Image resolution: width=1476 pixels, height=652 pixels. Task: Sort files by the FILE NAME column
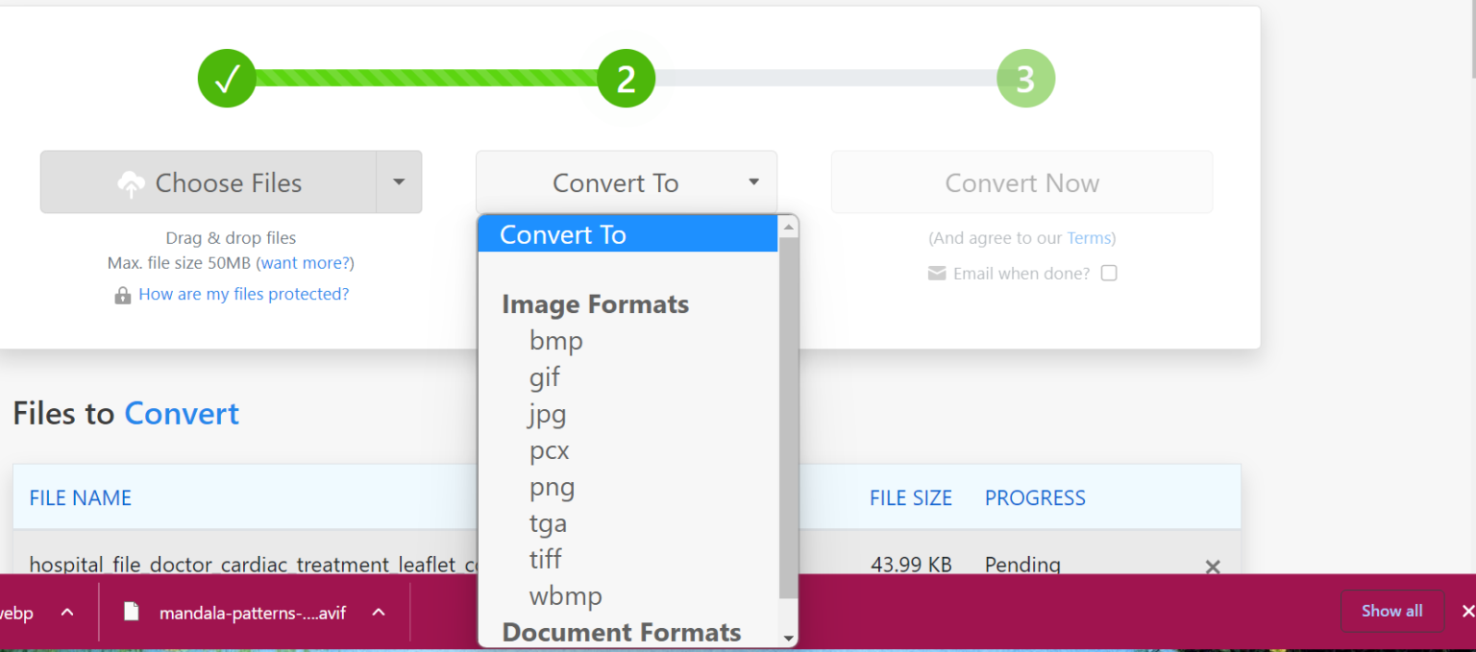tap(80, 497)
